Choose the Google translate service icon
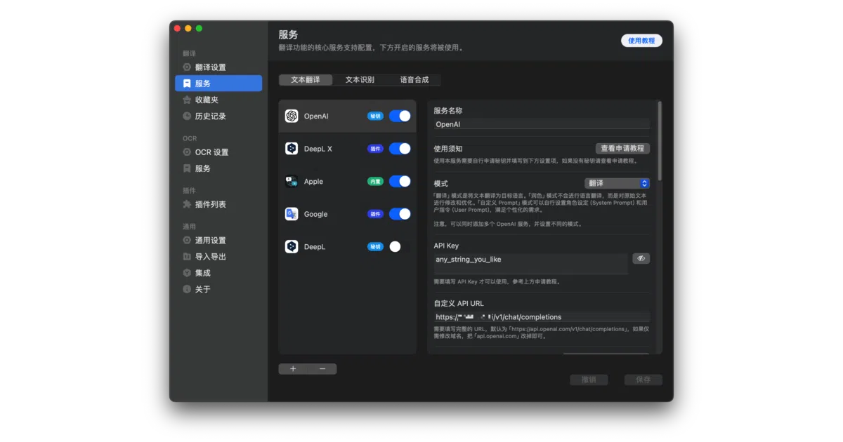The image size is (843, 442). coord(292,214)
